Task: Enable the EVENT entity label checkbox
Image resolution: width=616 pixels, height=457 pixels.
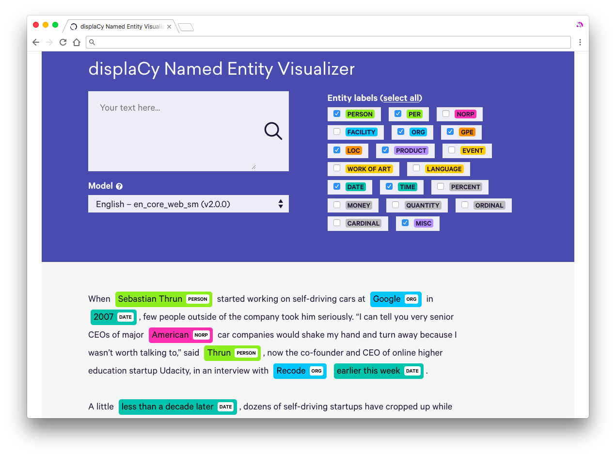Action: [452, 150]
